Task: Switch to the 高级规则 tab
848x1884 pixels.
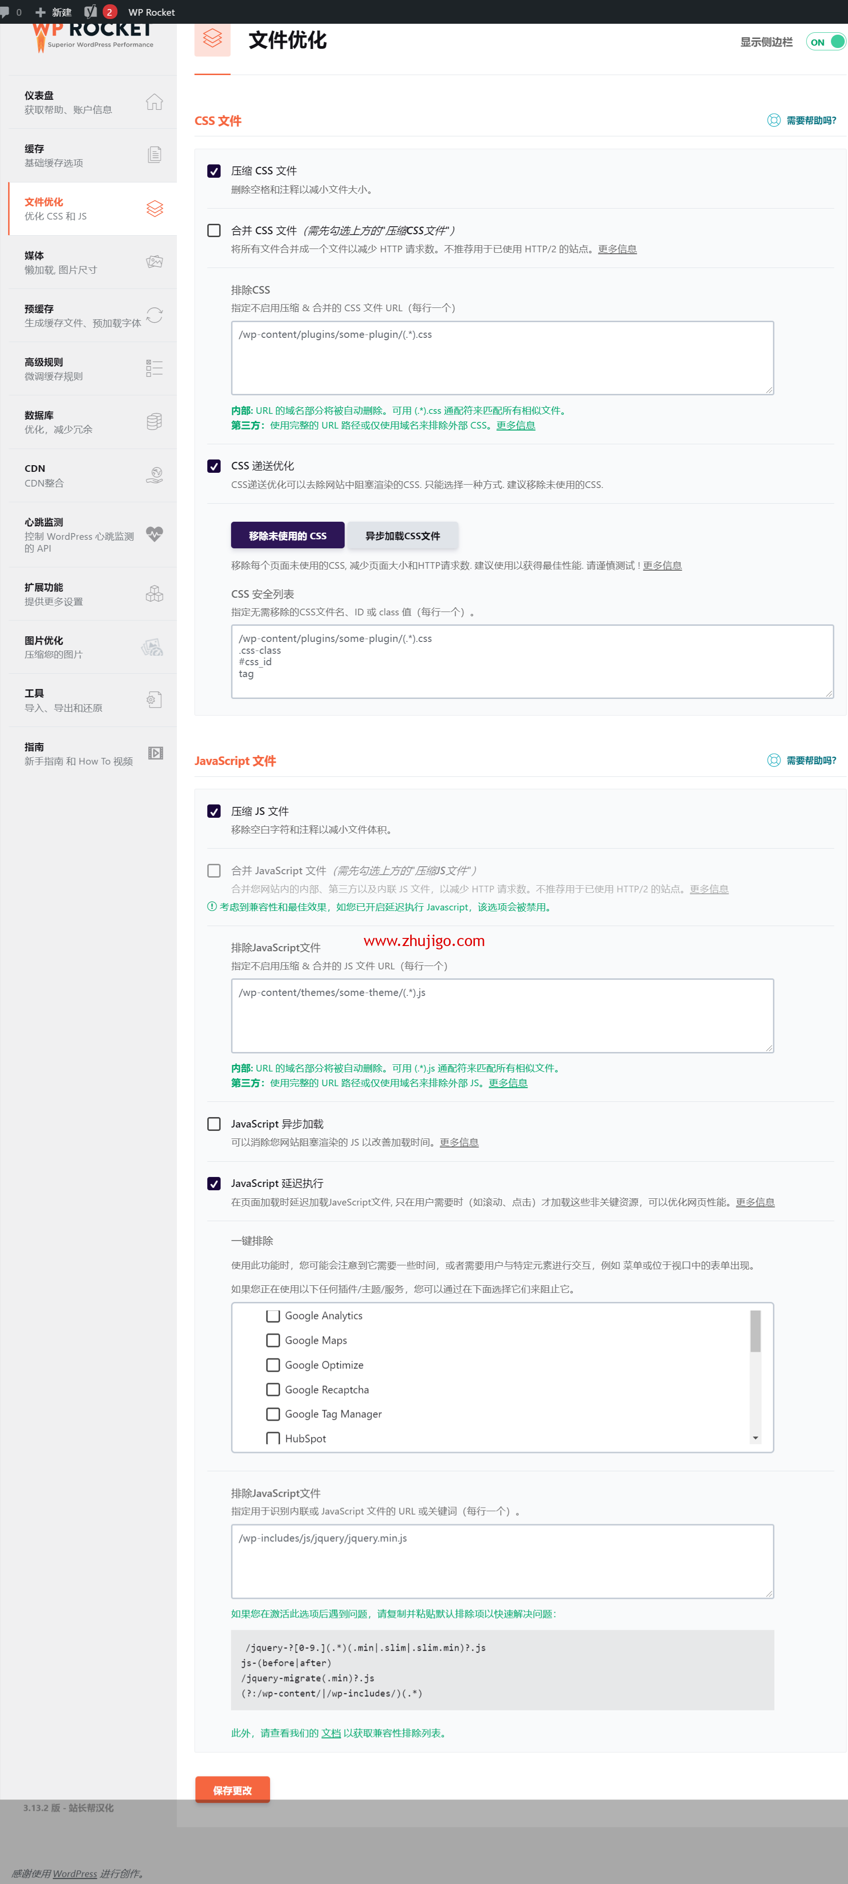Action: pos(92,369)
